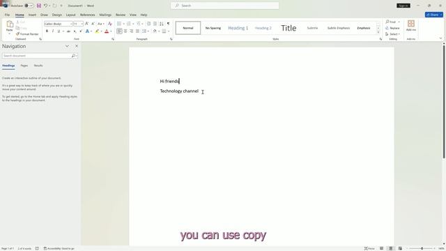Viewport: 446px width, 251px height.
Task: Align text right
Action: click(x=132, y=31)
